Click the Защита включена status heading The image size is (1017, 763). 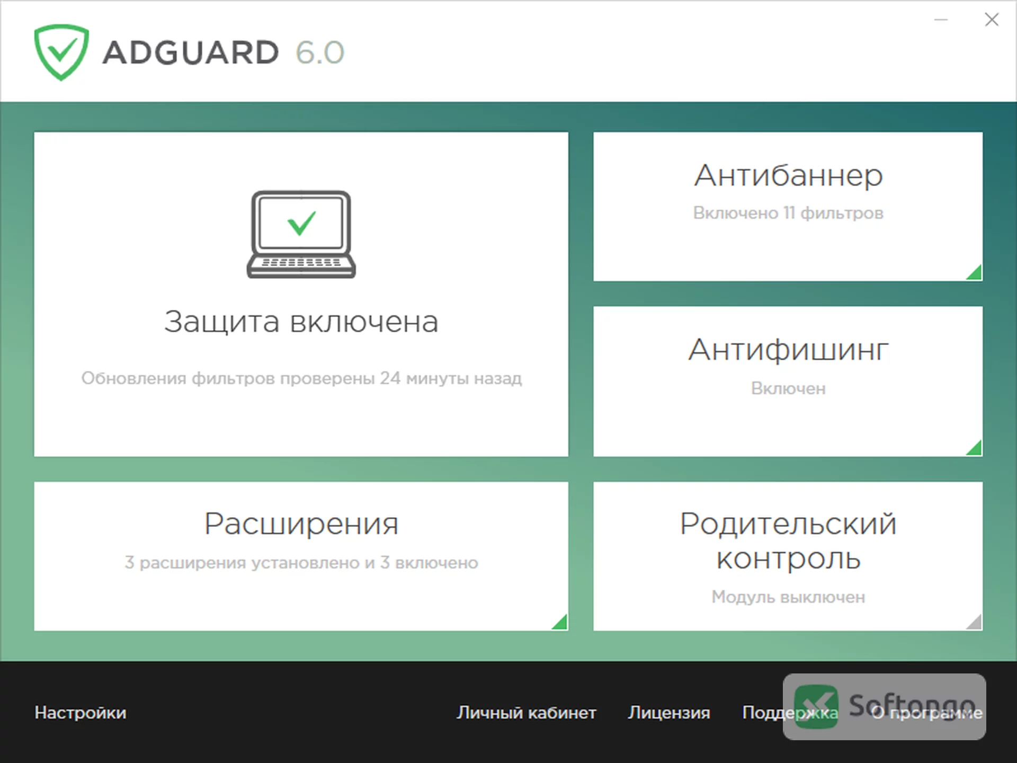pyautogui.click(x=301, y=322)
